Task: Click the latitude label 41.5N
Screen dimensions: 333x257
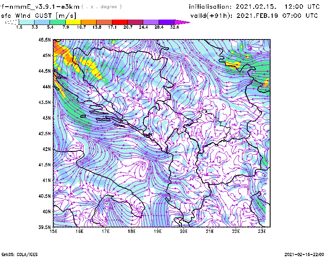Action: coord(45,165)
